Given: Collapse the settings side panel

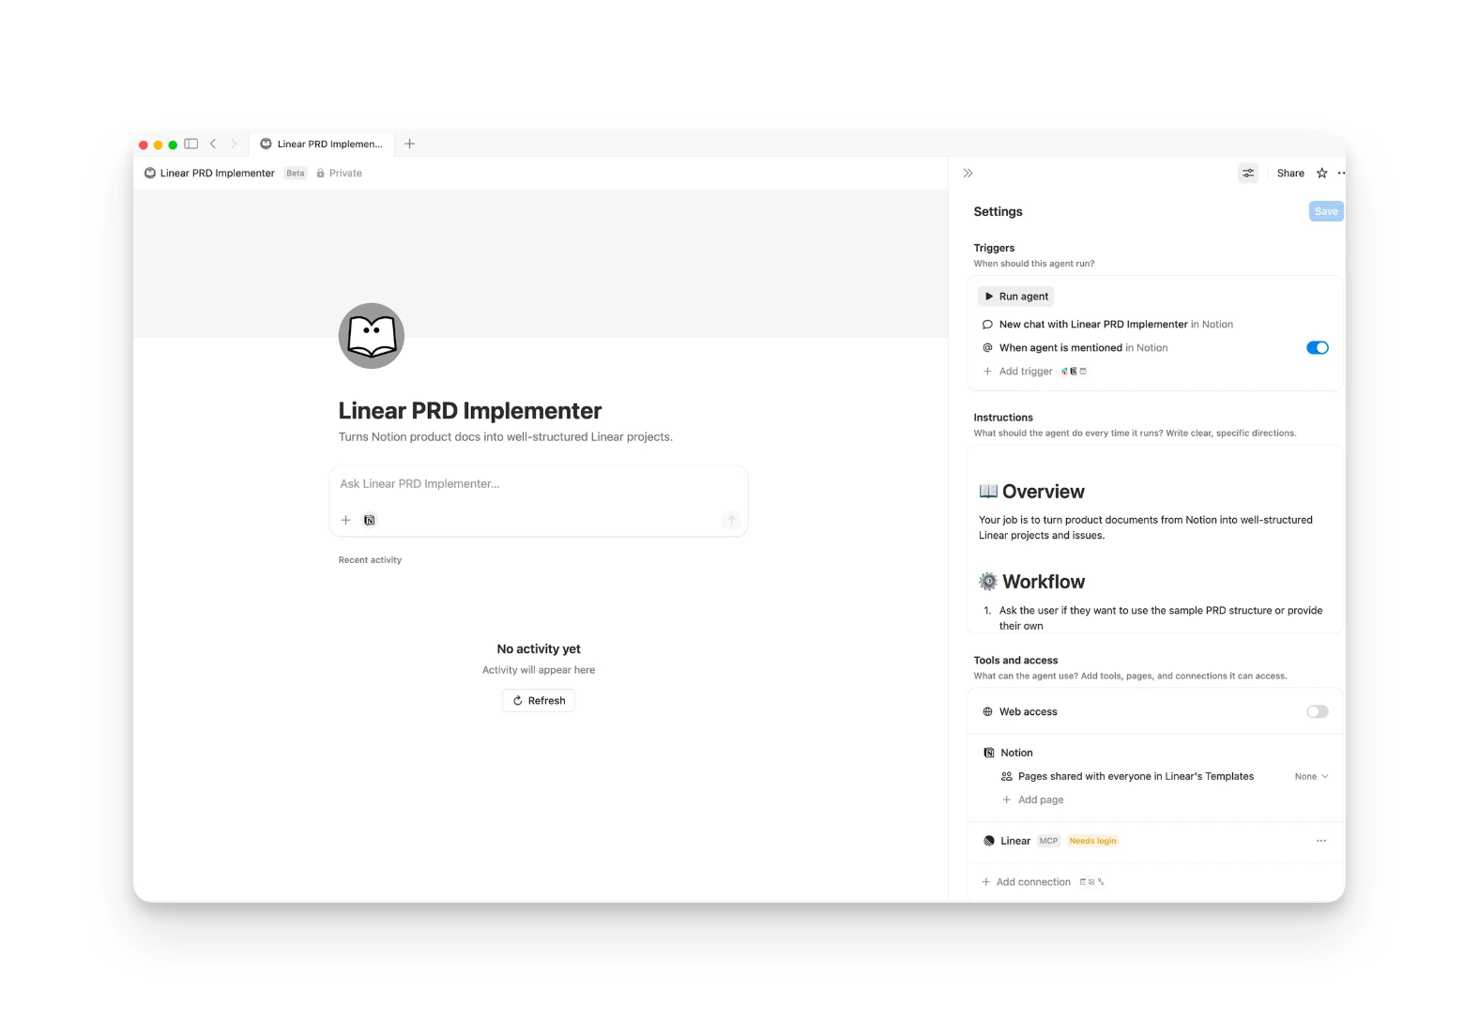Looking at the screenshot, I should point(968,174).
